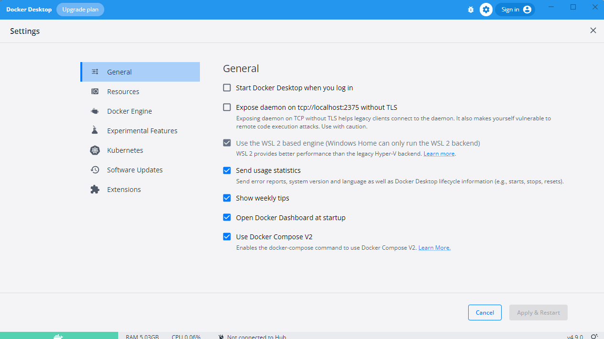Click the clock icon beside Software Updates

point(95,169)
